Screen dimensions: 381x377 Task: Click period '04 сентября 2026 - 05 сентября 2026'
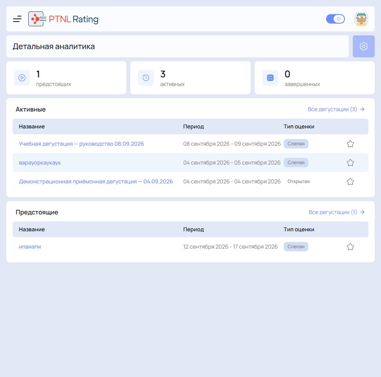[x=232, y=163]
